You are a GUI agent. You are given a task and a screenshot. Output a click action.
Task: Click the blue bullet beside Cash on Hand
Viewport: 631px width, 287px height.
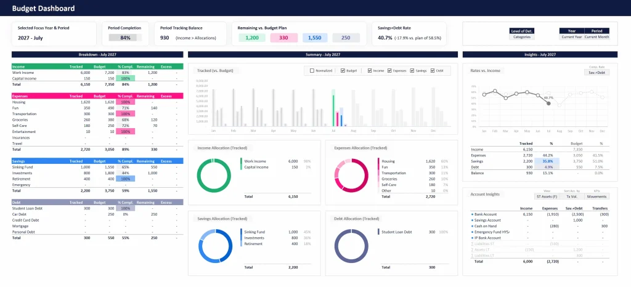[472, 226]
